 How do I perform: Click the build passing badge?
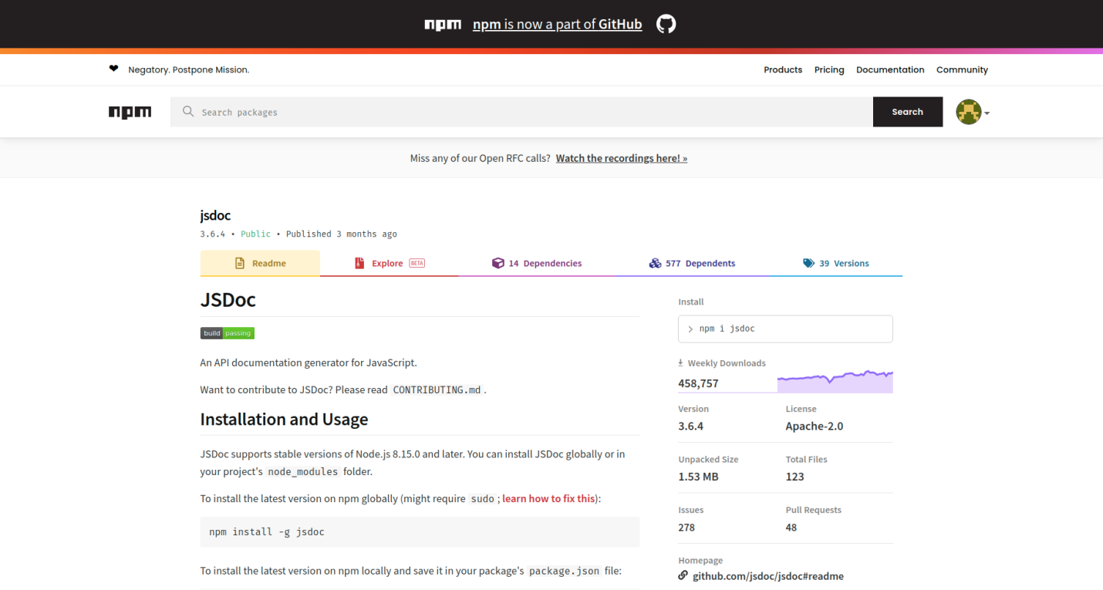(x=228, y=333)
